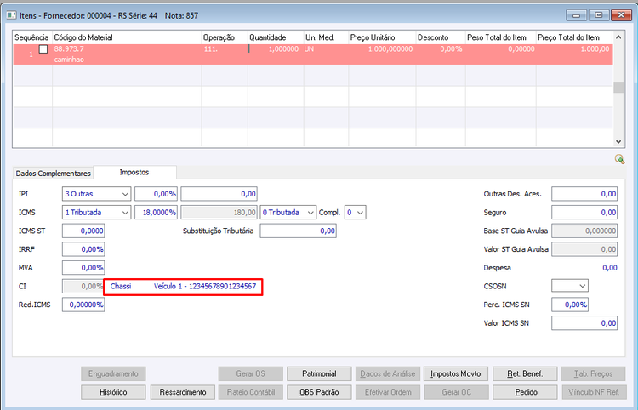Click the Perc. ICMS SN field
This screenshot has width=638, height=410.
[x=570, y=305]
